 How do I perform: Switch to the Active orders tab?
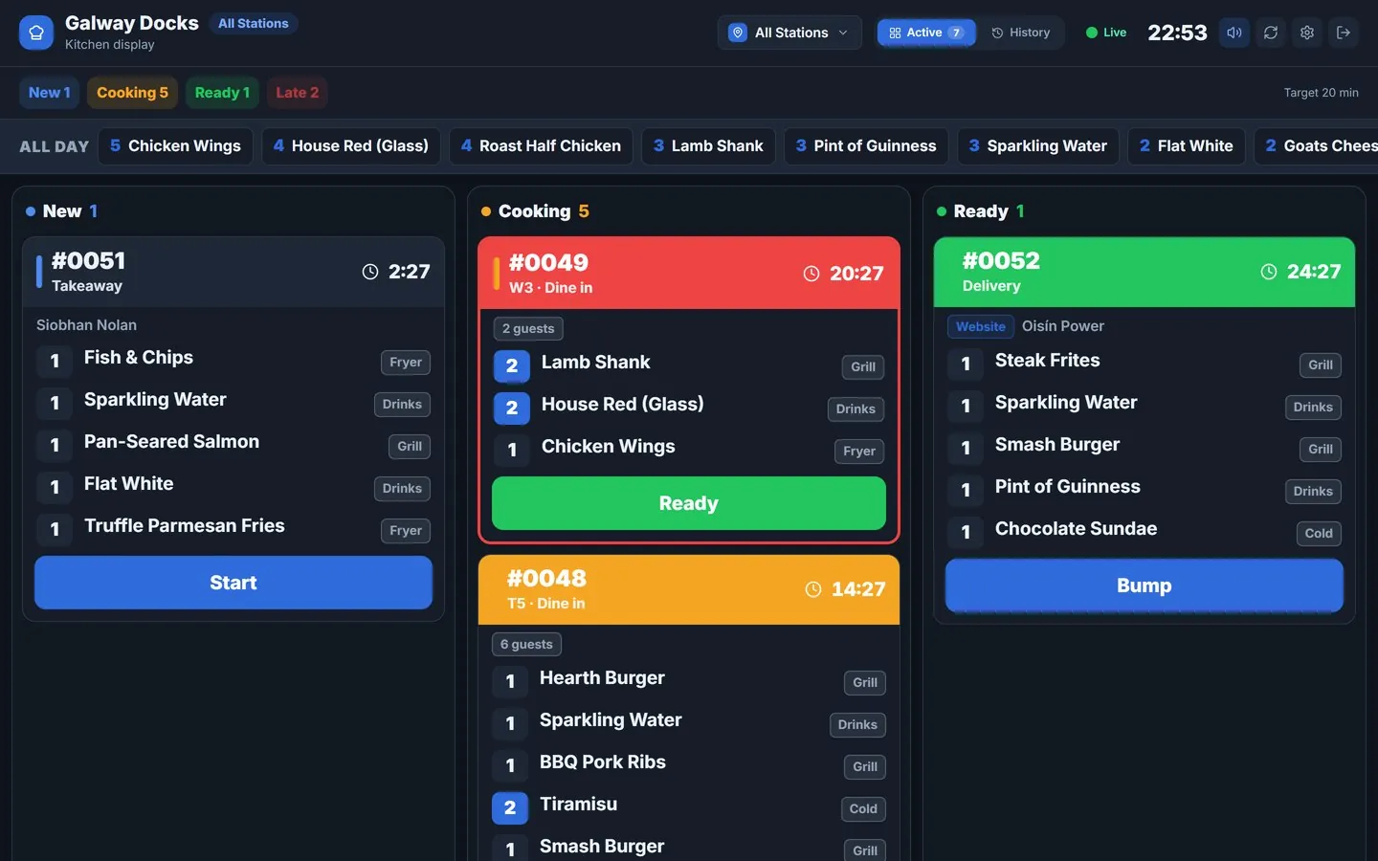click(x=926, y=33)
